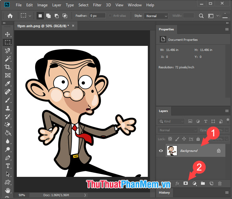Select the Clone Stamp tool
The image size is (232, 199).
click(x=7, y=109)
